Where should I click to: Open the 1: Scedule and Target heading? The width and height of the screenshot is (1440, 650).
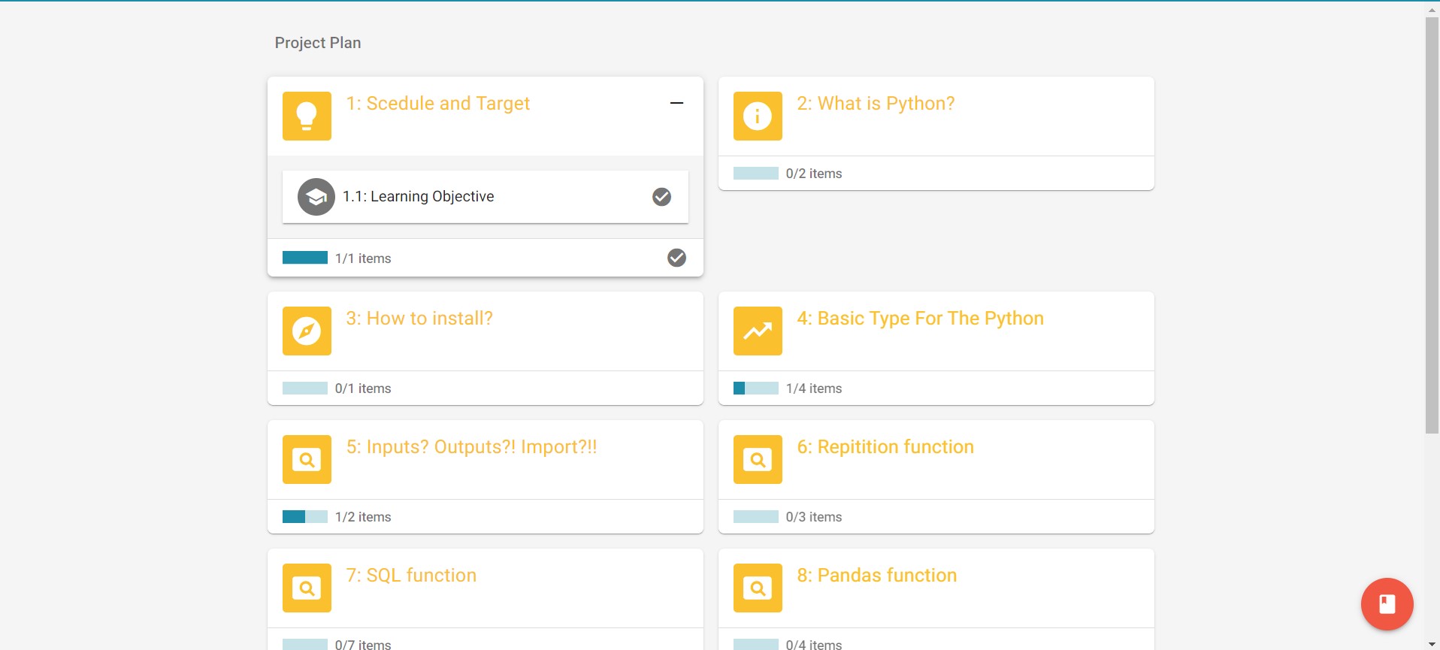coord(437,104)
